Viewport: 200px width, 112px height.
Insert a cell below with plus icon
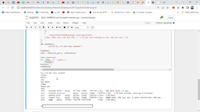[x=31, y=28]
